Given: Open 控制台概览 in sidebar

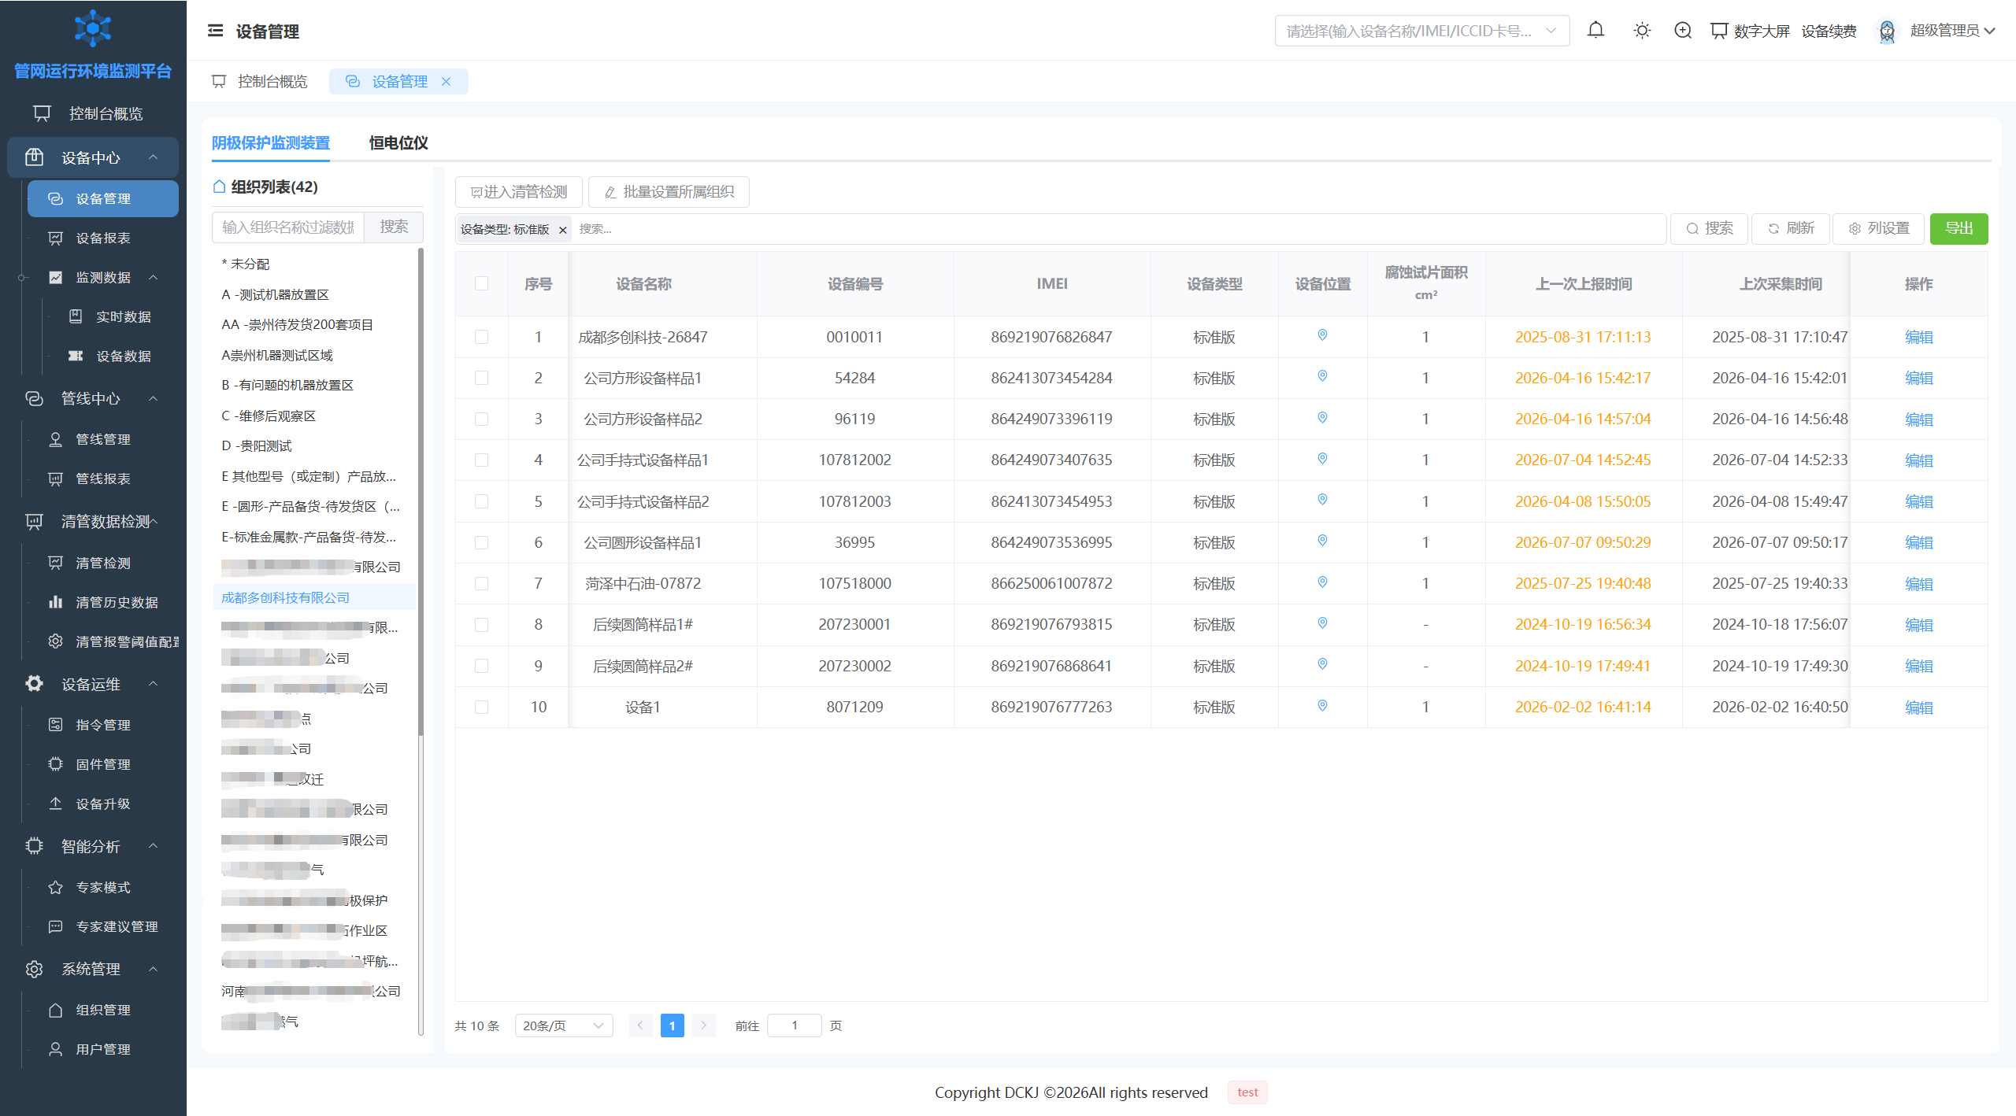Looking at the screenshot, I should [x=93, y=113].
